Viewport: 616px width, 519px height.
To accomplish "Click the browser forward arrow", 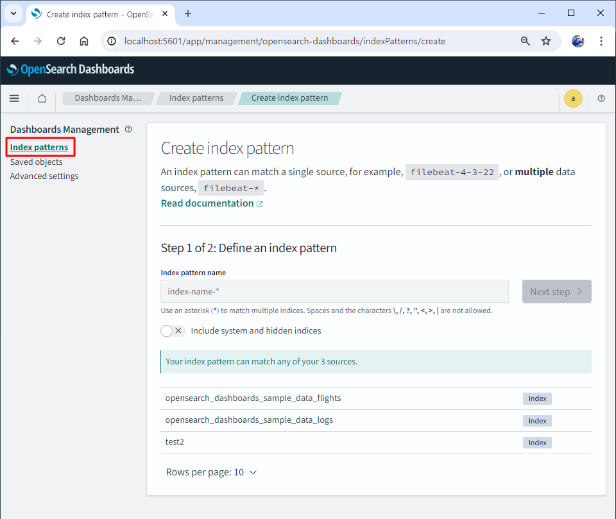I will click(38, 41).
